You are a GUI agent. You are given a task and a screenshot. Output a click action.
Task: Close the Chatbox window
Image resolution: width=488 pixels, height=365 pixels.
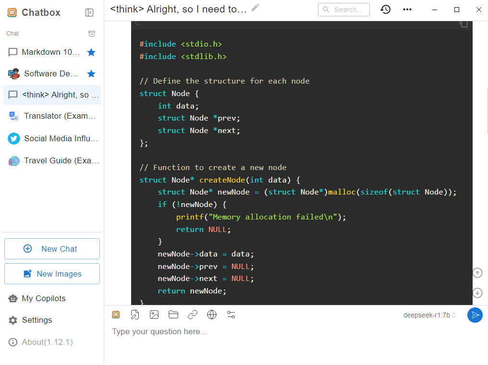479,10
